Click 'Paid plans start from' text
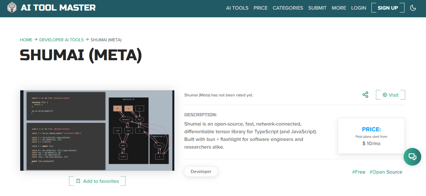This screenshot has height=196, width=426. point(371,137)
